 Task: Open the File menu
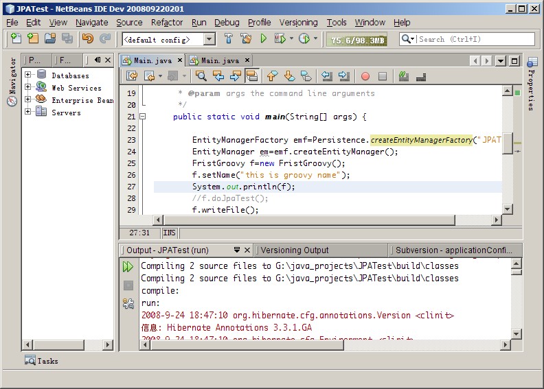point(12,23)
